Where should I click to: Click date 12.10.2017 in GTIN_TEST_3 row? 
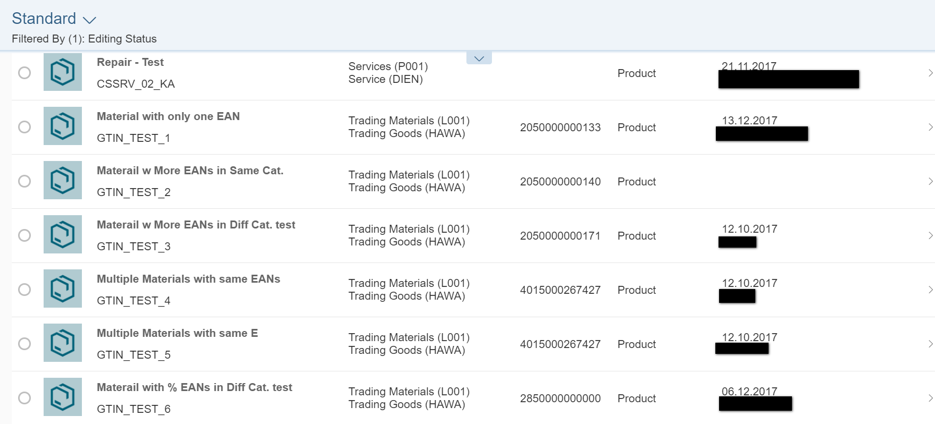749,229
